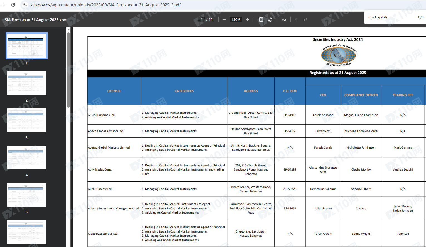The image size is (426, 247).
Task: Open site information icon in address bar
Action: tap(25, 5)
